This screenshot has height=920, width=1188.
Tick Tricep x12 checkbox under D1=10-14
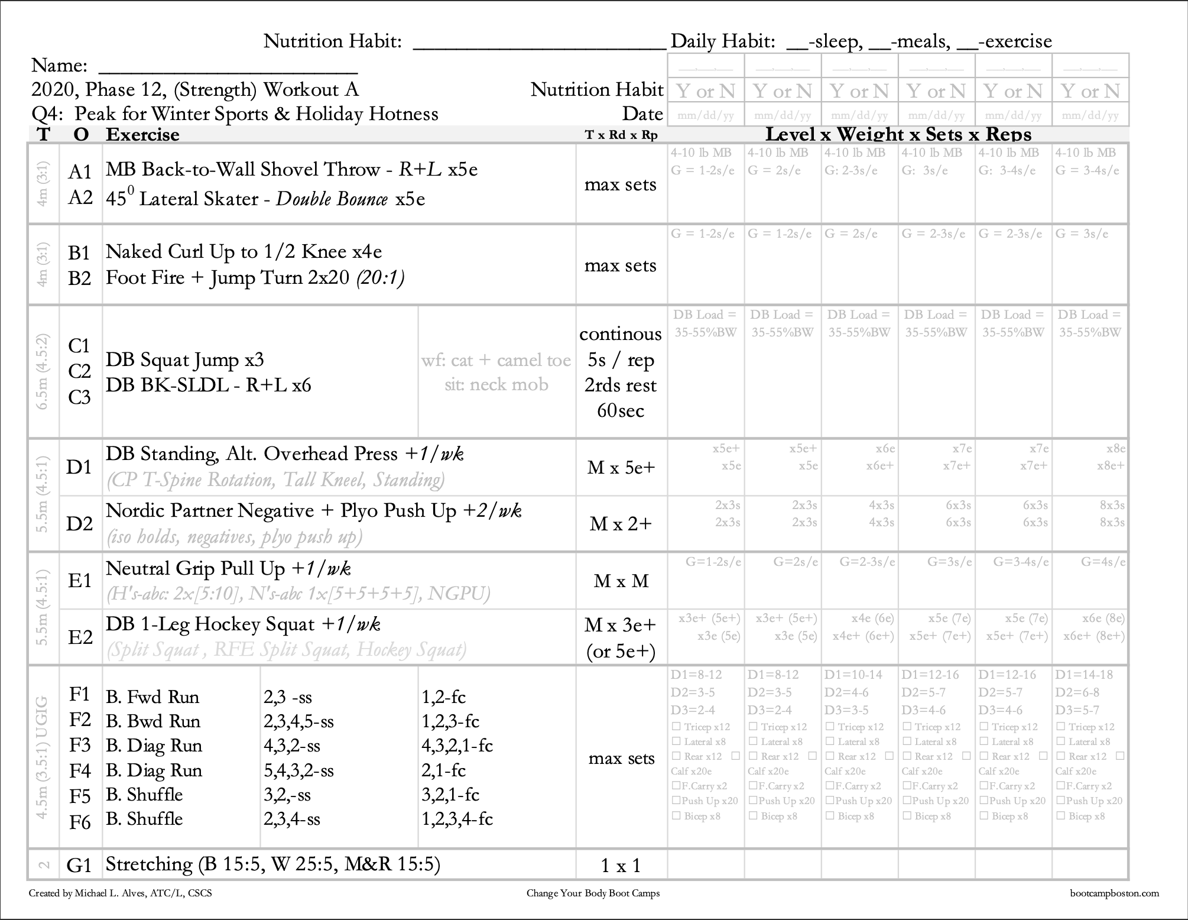[x=830, y=727]
